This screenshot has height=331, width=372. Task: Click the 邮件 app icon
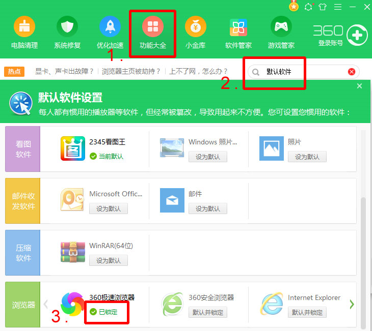pyautogui.click(x=172, y=200)
